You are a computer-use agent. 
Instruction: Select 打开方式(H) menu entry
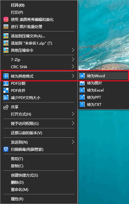39,114
